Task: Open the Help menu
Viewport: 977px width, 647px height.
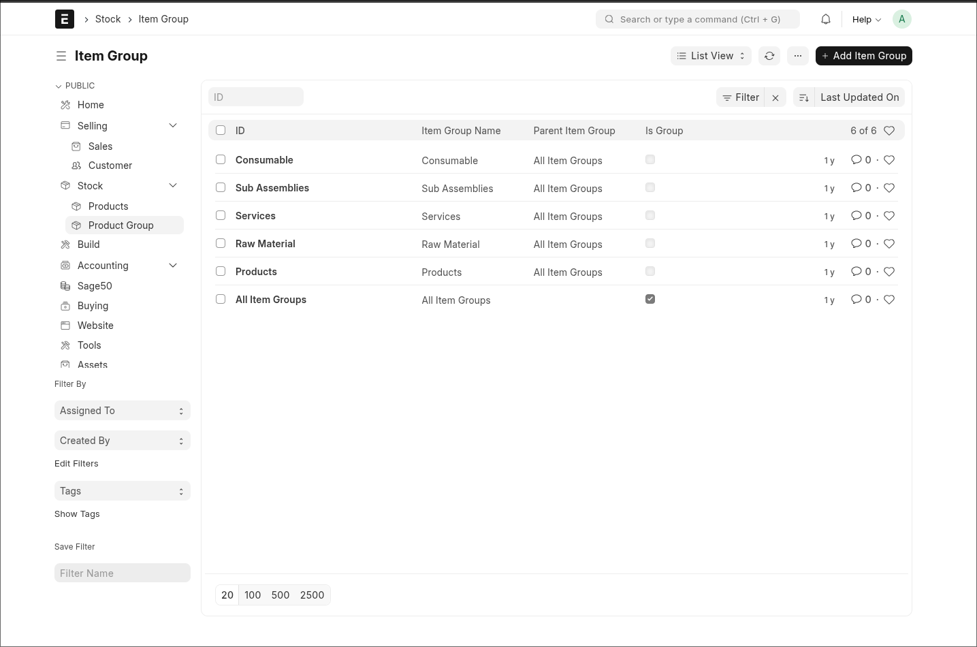Action: tap(866, 19)
